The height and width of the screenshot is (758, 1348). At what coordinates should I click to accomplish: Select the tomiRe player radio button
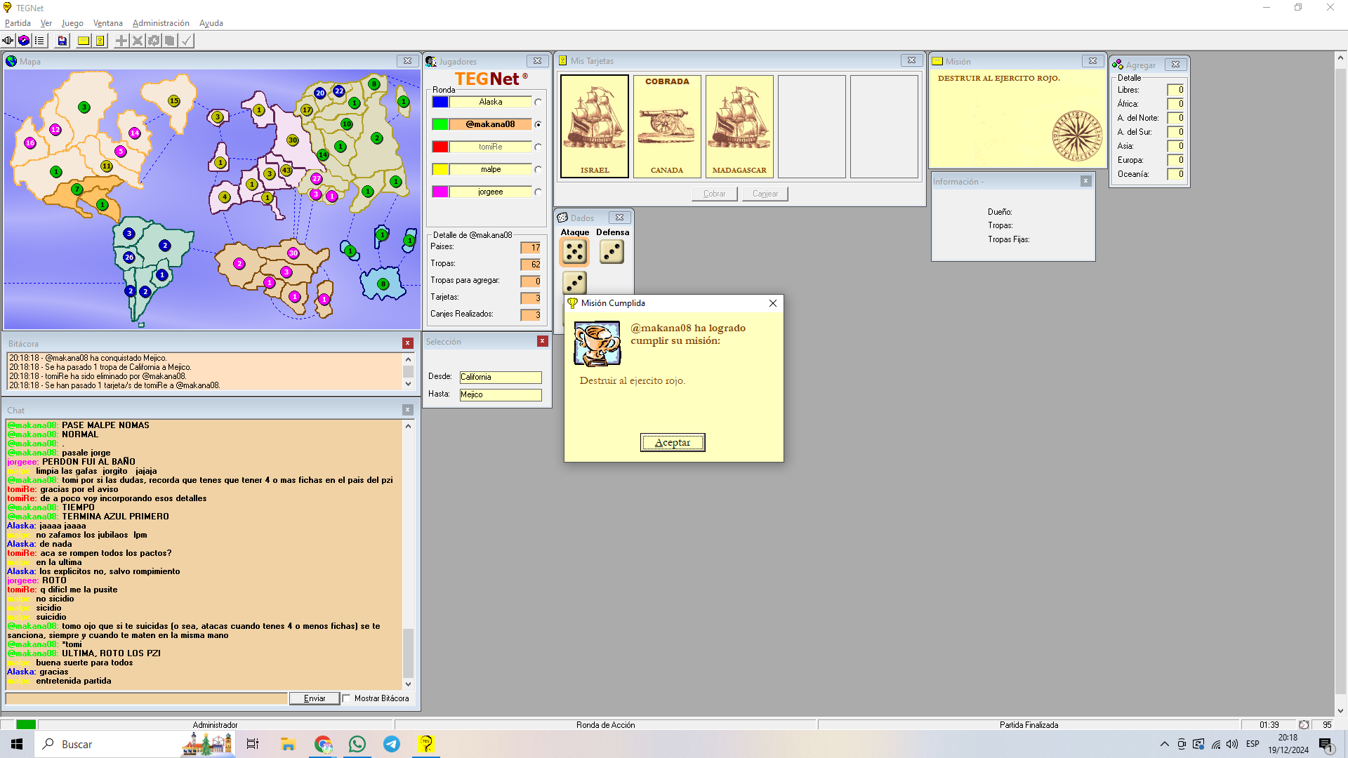(x=538, y=147)
